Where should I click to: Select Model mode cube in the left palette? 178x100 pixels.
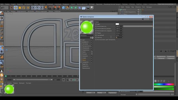2,18
